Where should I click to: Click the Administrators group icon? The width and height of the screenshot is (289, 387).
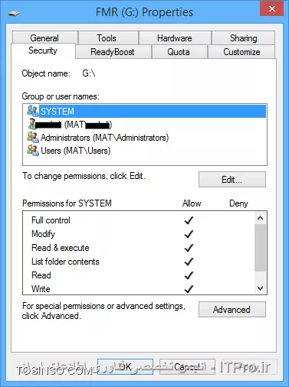pyautogui.click(x=33, y=137)
